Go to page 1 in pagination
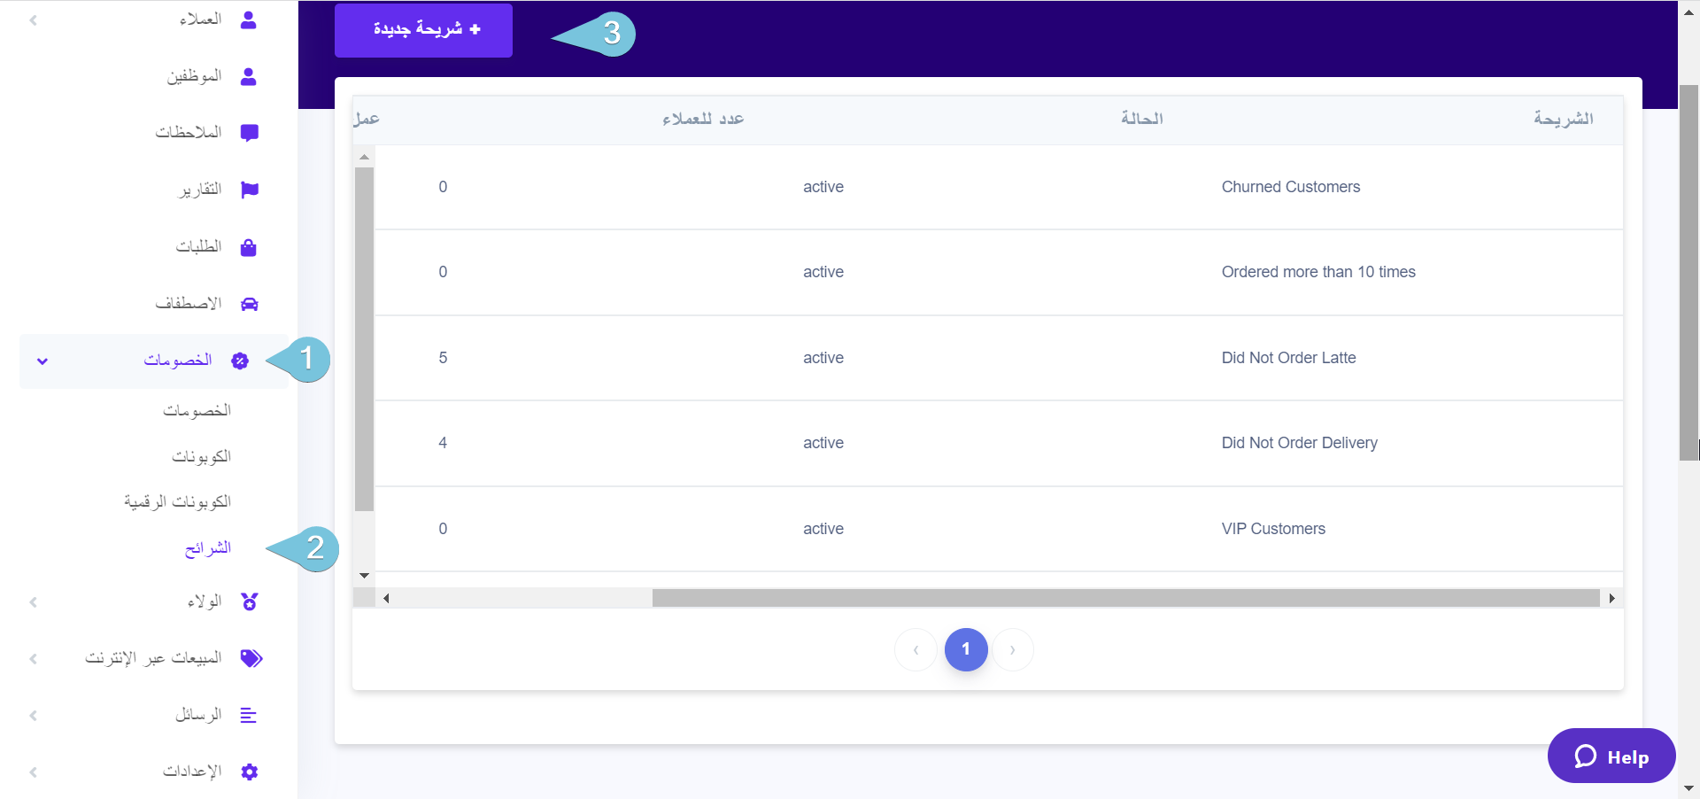The height and width of the screenshot is (799, 1700). 965,649
